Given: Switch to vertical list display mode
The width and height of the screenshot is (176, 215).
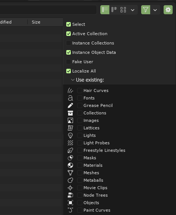Looking at the screenshot, I should click(x=105, y=10).
